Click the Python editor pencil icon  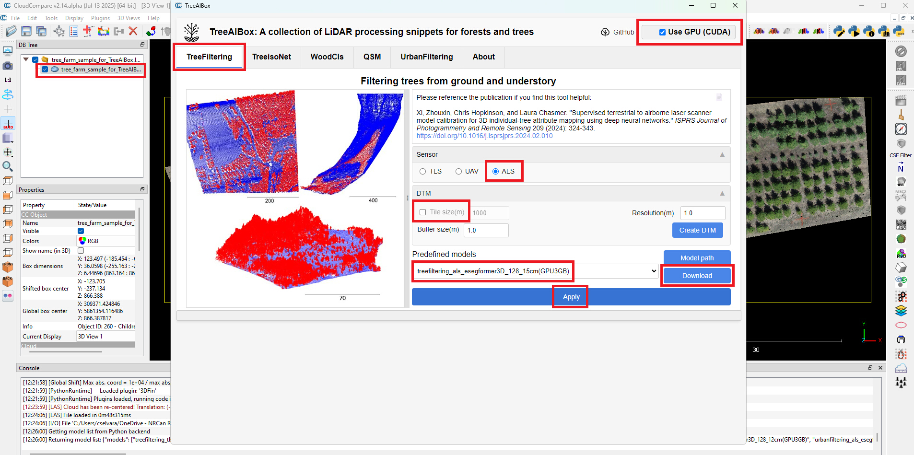tap(839, 32)
